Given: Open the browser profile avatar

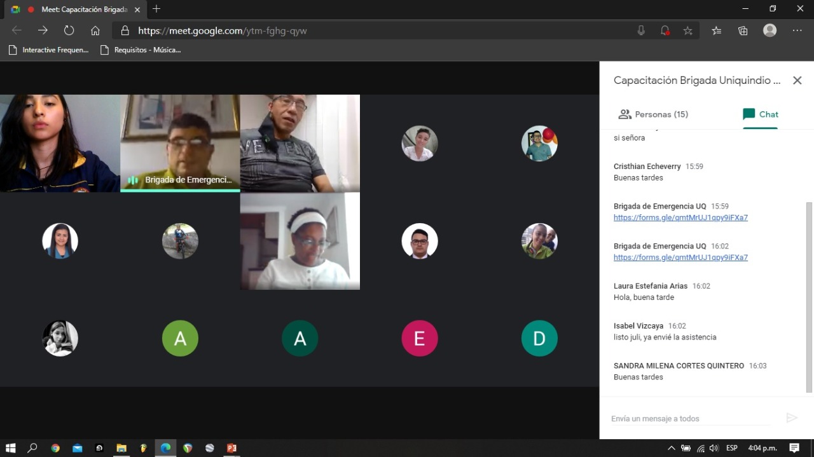Looking at the screenshot, I should 770,31.
